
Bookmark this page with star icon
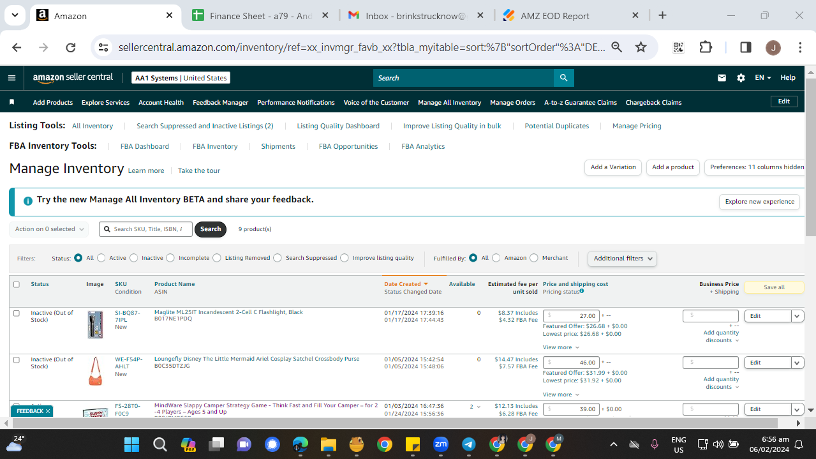pyautogui.click(x=641, y=47)
